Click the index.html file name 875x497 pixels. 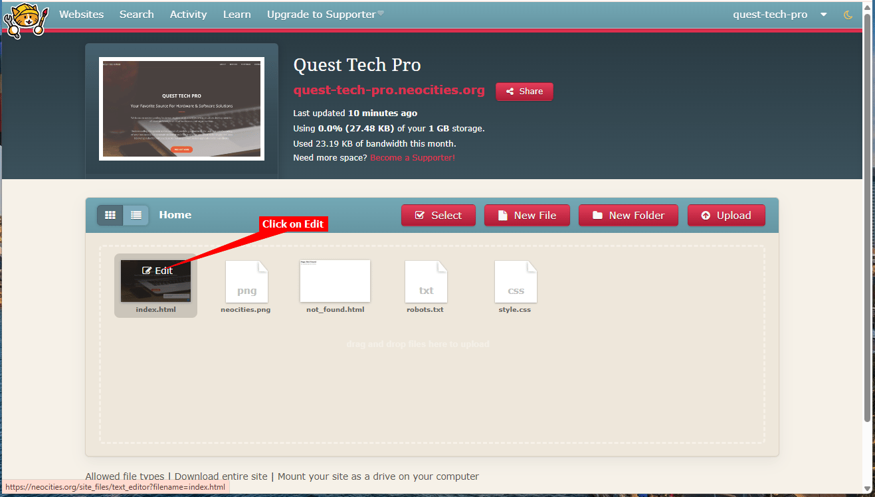coord(156,310)
